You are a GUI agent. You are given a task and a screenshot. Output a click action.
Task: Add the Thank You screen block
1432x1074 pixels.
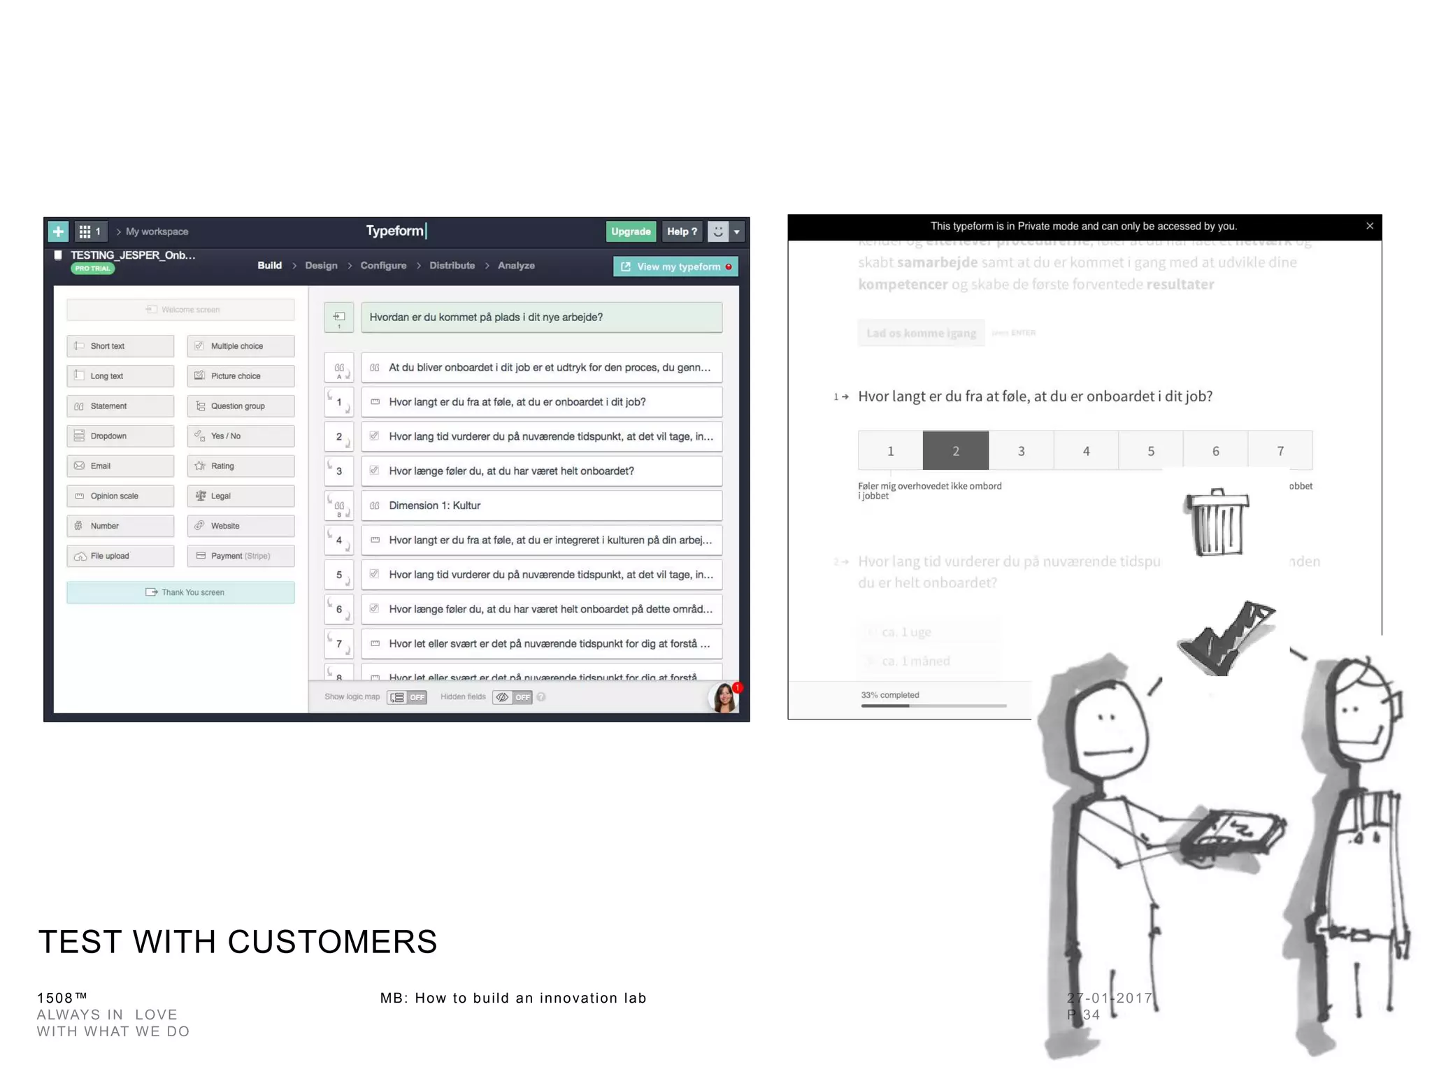click(x=180, y=592)
